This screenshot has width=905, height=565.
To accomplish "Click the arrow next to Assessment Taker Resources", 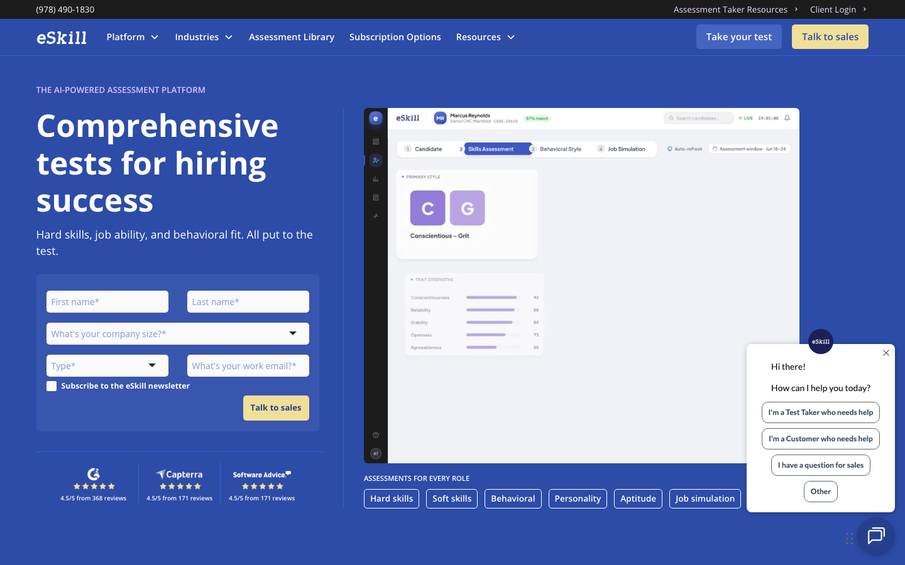I will click(796, 9).
